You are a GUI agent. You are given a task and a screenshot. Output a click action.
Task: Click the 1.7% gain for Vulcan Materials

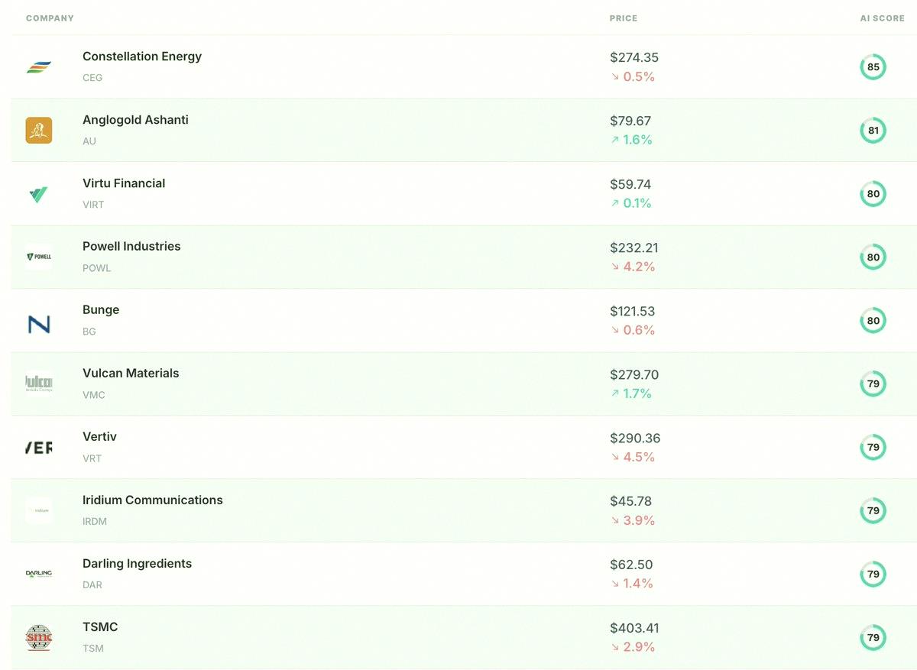tap(631, 394)
